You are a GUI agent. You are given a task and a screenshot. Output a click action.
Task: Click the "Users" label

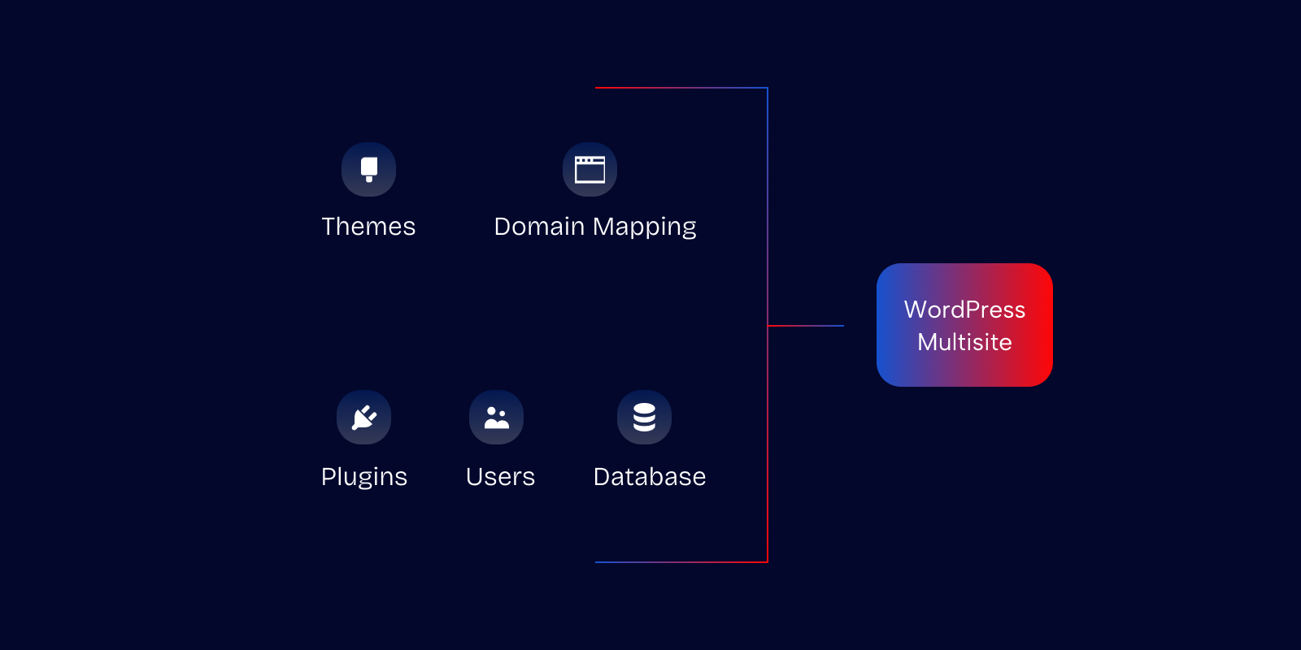(x=500, y=477)
